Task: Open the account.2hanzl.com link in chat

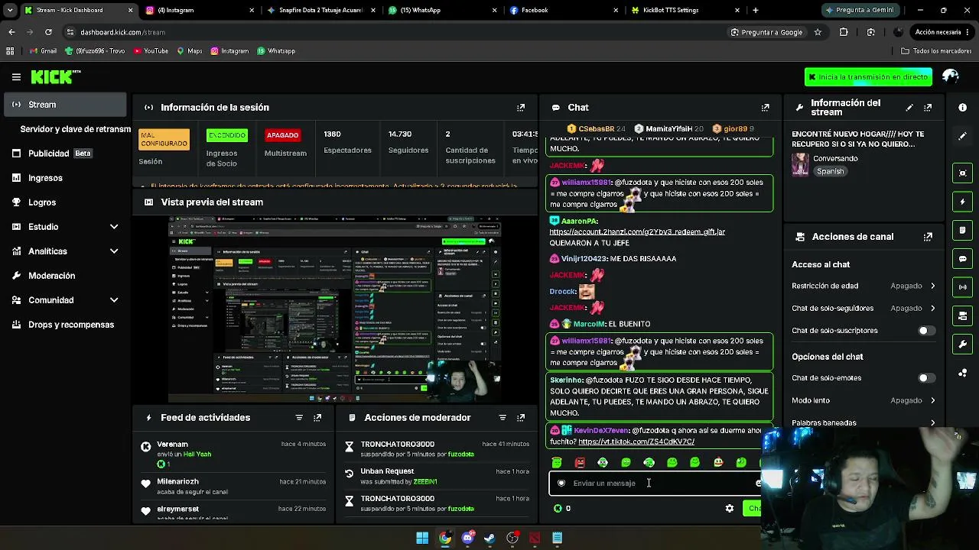Action: coord(637,231)
